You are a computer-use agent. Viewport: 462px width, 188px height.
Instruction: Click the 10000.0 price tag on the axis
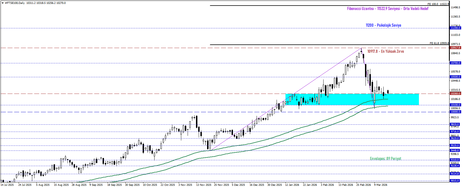[455, 112]
